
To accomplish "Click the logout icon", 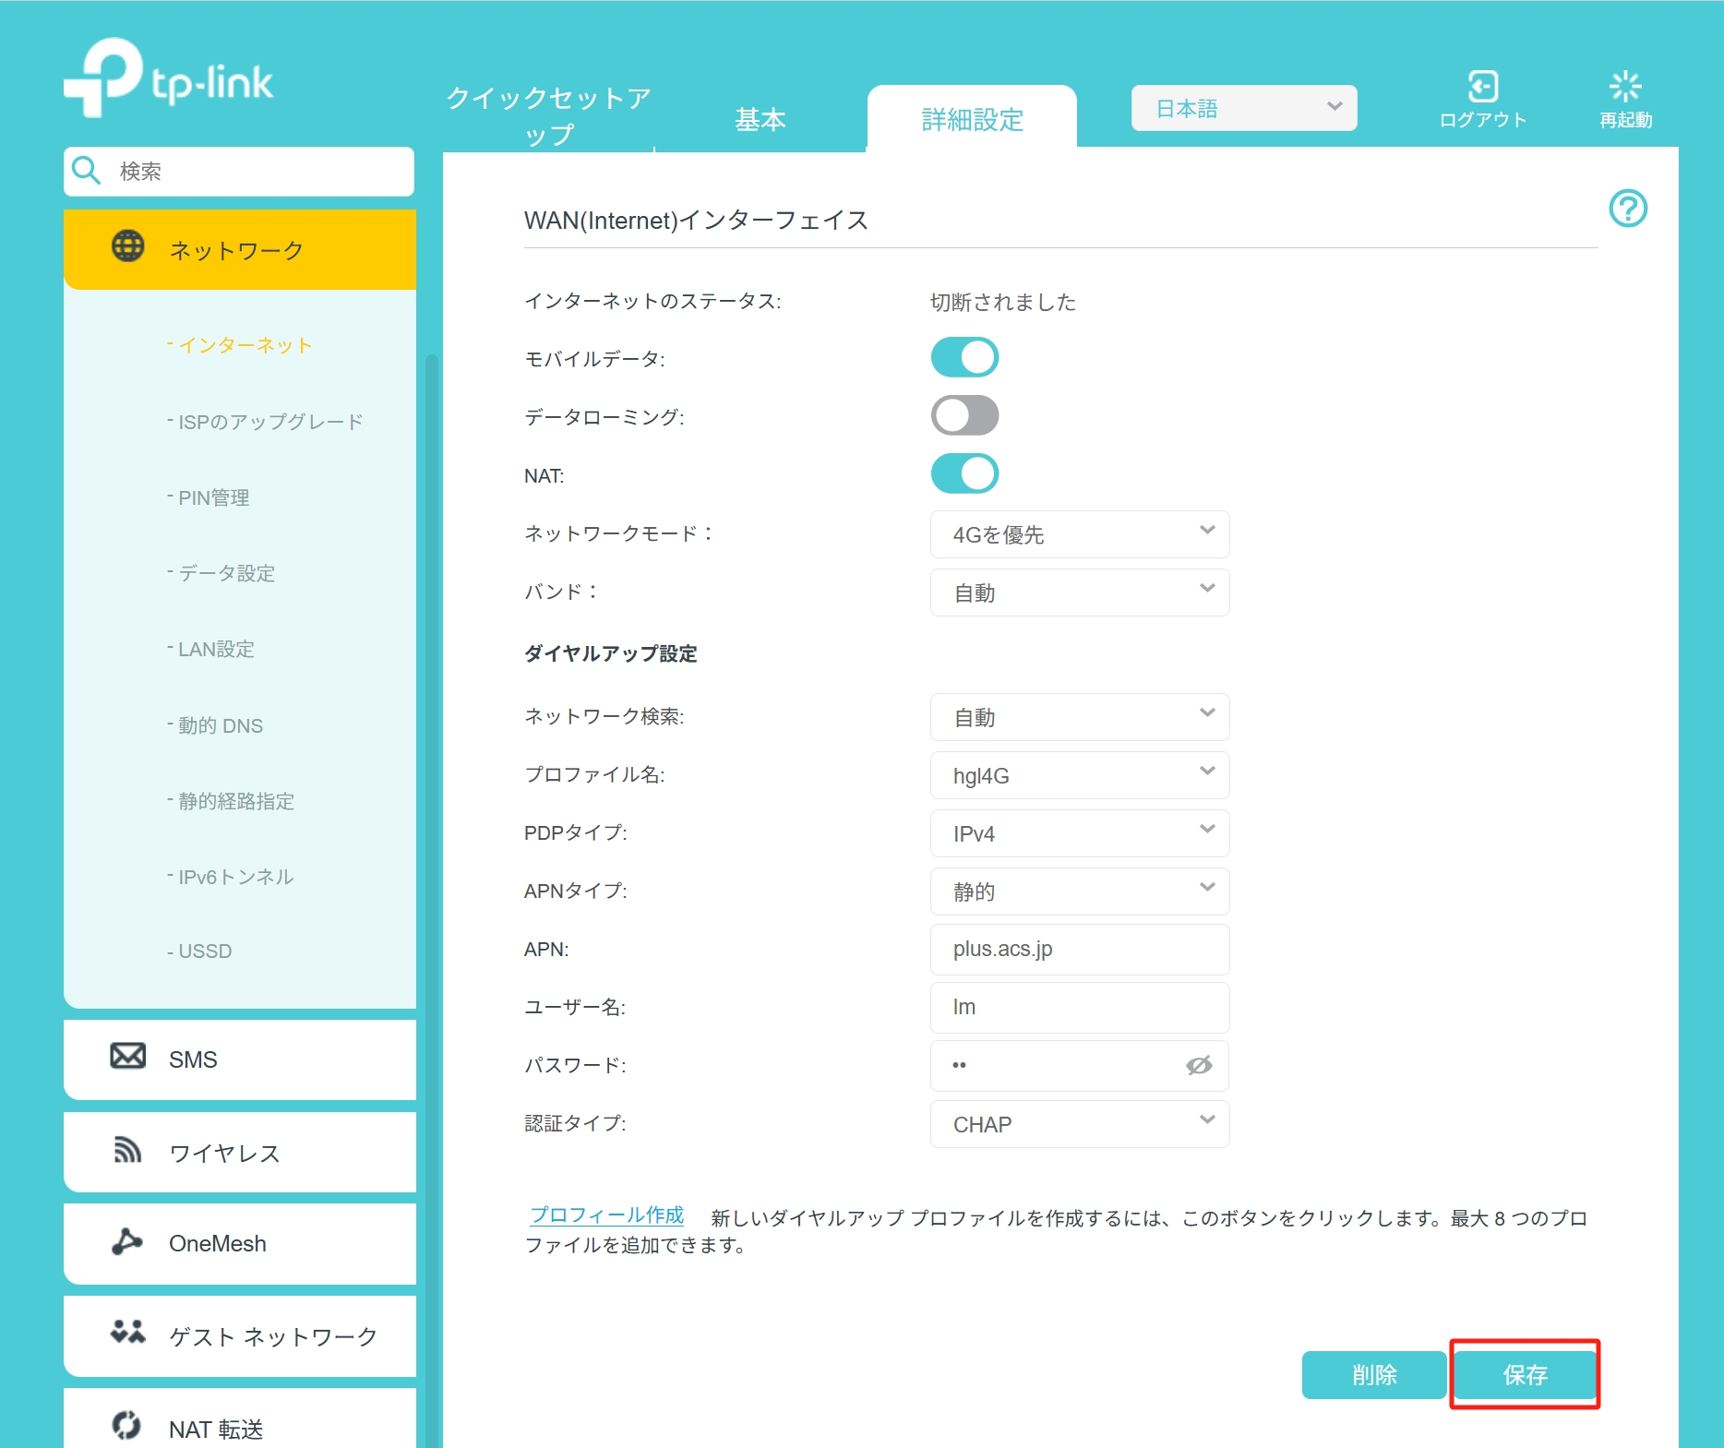I will [x=1482, y=86].
